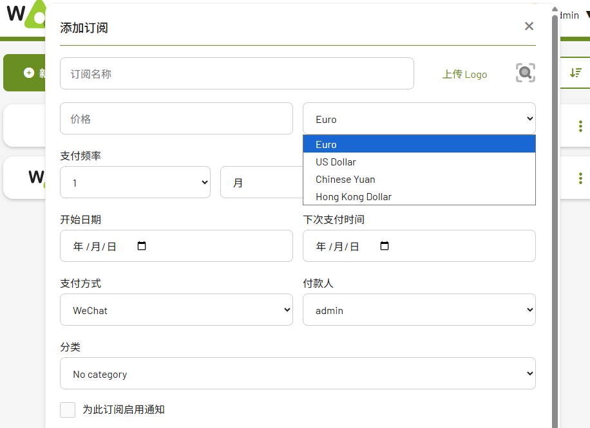Viewport: 590px width, 428px height.
Task: Enable 为此订阅启用通知 checkbox
Action: [x=68, y=409]
